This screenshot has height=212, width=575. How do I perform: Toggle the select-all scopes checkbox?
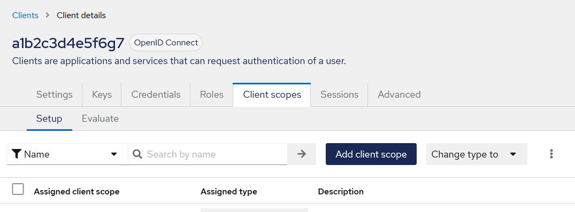click(x=18, y=189)
